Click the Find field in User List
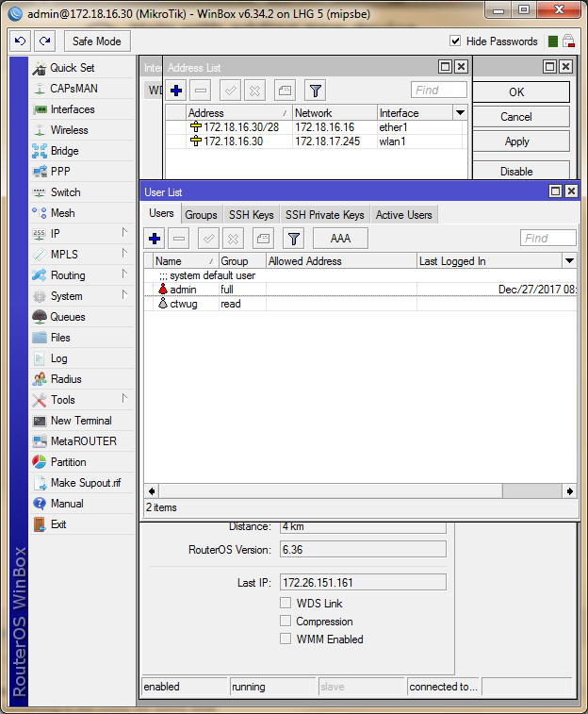Image resolution: width=588 pixels, height=714 pixels. point(548,239)
